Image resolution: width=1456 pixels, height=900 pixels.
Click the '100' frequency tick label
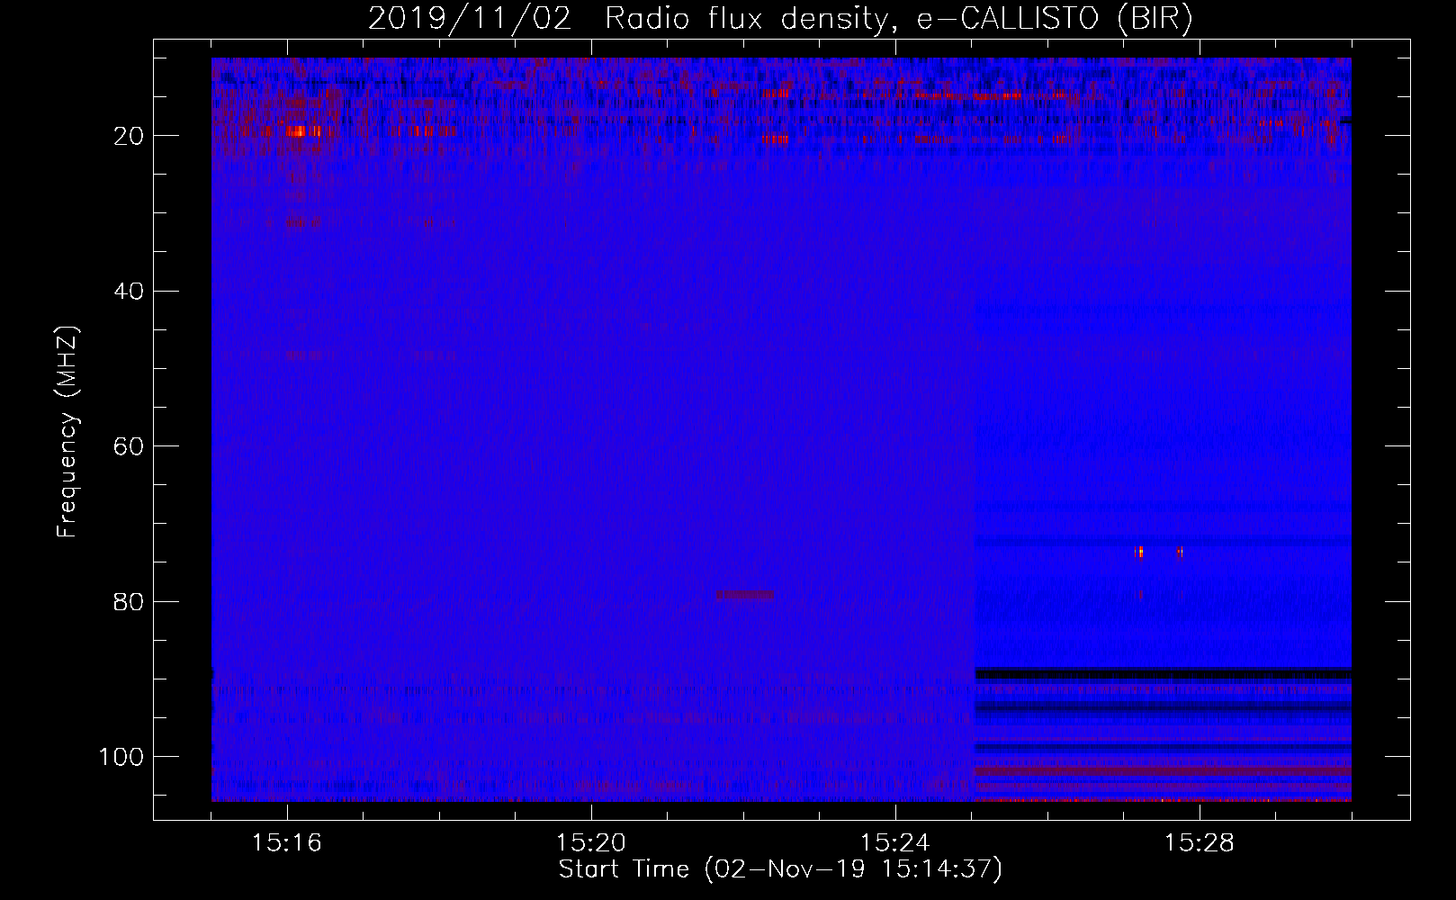click(x=121, y=757)
